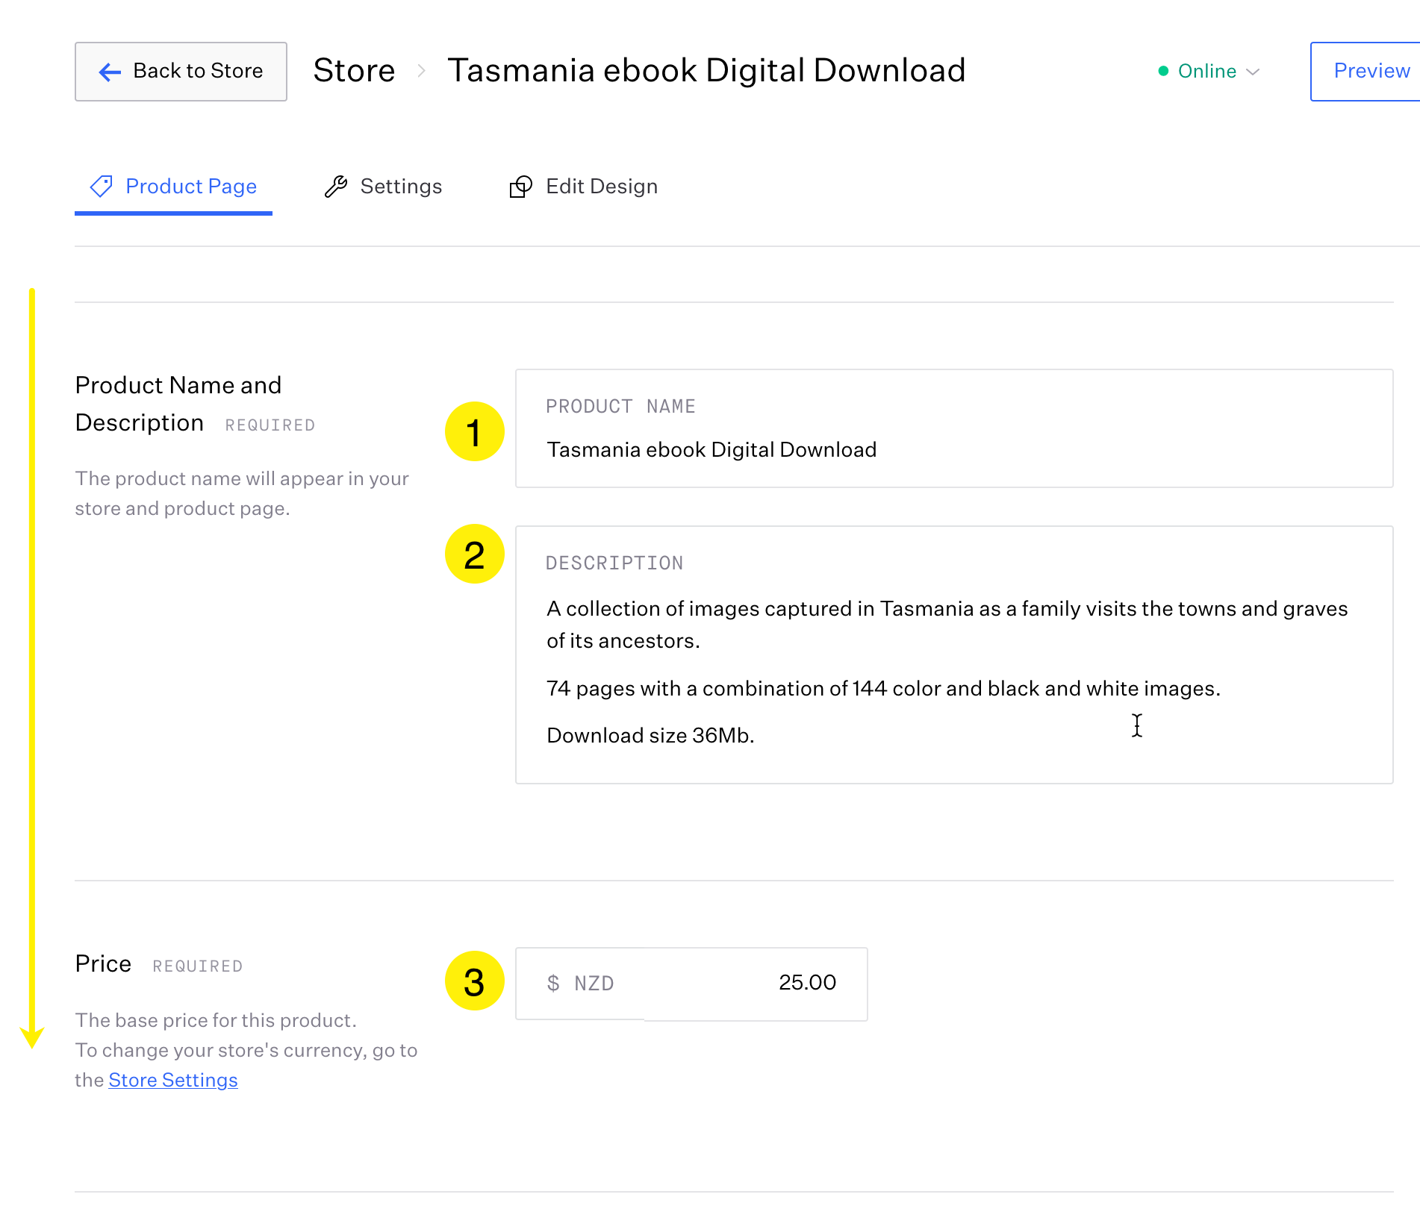The image size is (1420, 1206).
Task: Click inside the Description text area
Action: [953, 670]
